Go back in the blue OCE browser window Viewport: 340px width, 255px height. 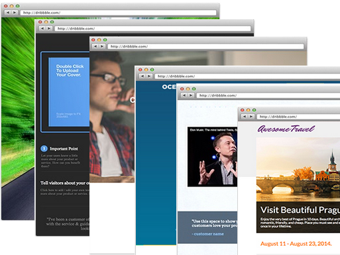[142, 76]
